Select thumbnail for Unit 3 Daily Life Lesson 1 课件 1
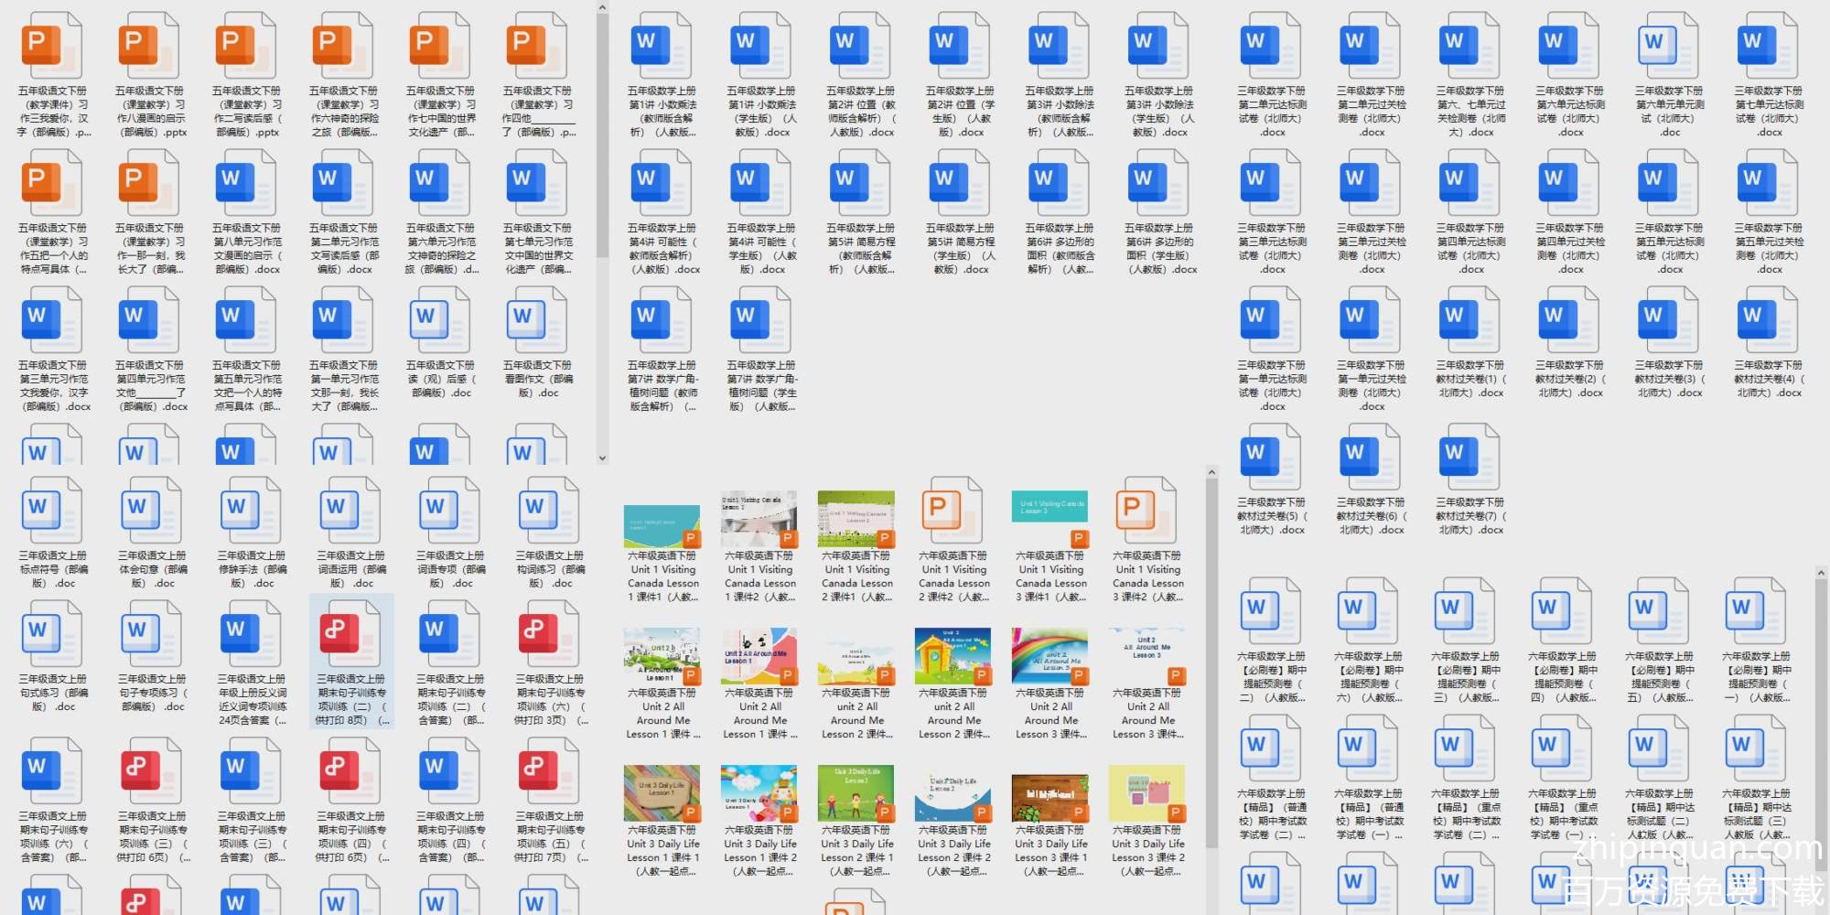The image size is (1830, 915). point(662,793)
